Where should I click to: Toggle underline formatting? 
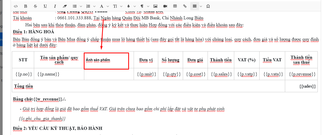[x=45, y=6]
